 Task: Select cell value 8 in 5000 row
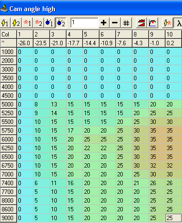[x=42, y=104]
